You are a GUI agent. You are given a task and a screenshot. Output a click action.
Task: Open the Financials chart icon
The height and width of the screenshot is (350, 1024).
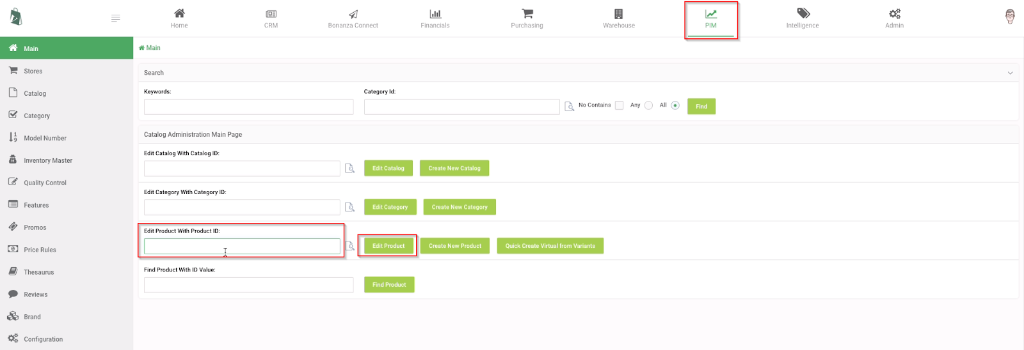pos(435,13)
